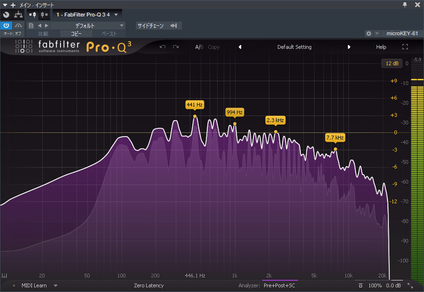This screenshot has height=292, width=424.
Task: Click the left plugin layout icon
Action: pyautogui.click(x=33, y=15)
